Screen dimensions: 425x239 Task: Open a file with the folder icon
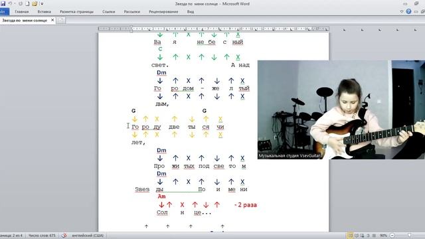click(x=35, y=4)
